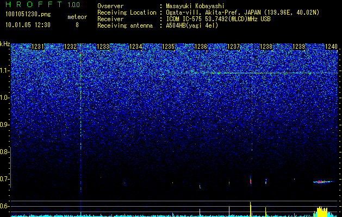Click the 1.1 frequency axis label
Screen dimensions: 342x217
[x=4, y=71]
